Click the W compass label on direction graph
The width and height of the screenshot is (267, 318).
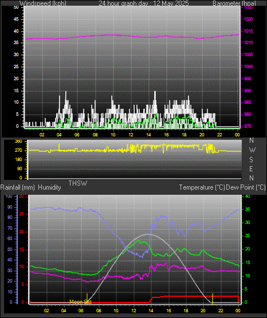point(252,150)
